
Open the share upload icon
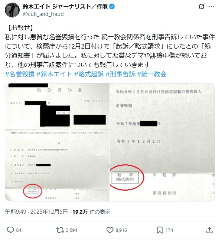[x=209, y=230]
